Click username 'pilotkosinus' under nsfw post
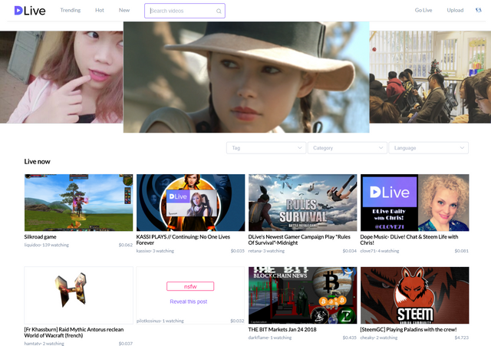Image resolution: width=491 pixels, height=346 pixels. [149, 321]
